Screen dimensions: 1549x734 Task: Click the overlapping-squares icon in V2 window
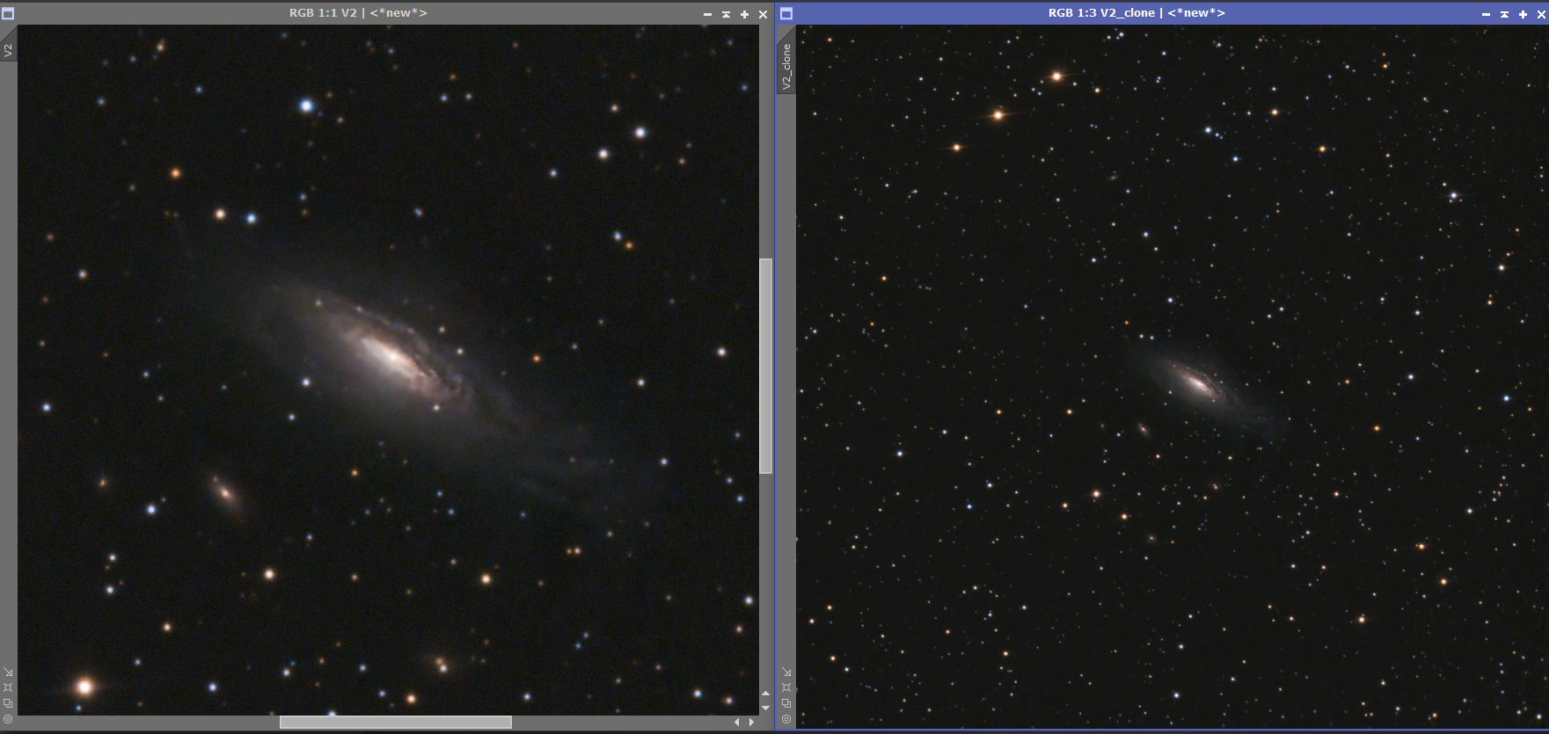pyautogui.click(x=8, y=703)
